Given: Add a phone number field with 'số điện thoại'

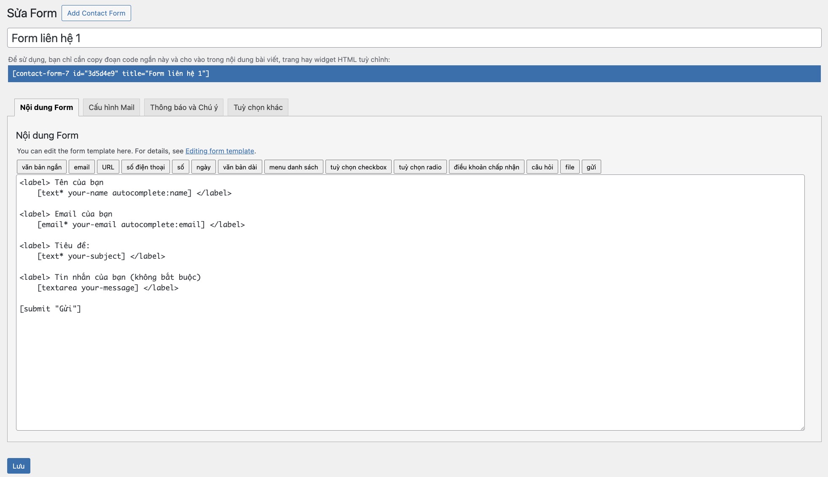Looking at the screenshot, I should [x=145, y=166].
